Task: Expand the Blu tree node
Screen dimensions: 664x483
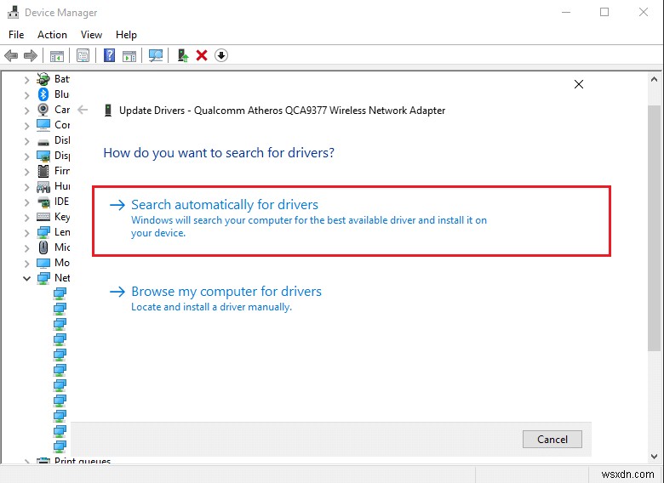Action: [x=26, y=95]
